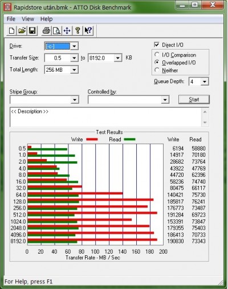Minimize the ATTO Disk Benchmark window
228x289 pixels.
coord(182,5)
